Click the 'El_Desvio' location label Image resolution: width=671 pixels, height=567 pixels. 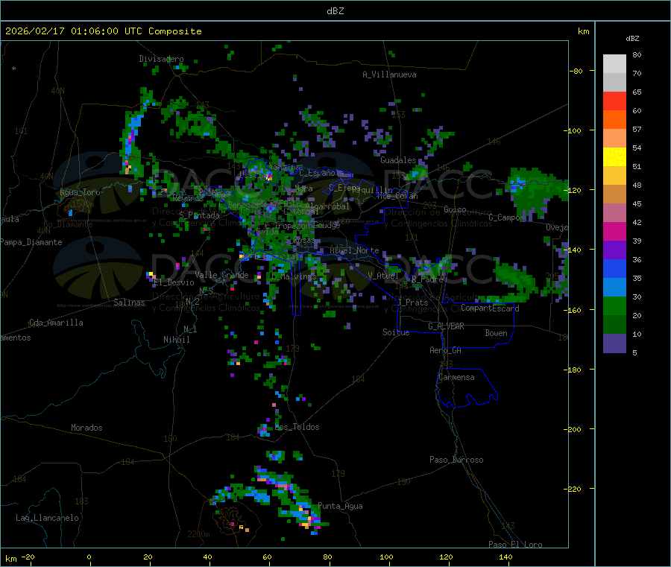click(x=174, y=282)
